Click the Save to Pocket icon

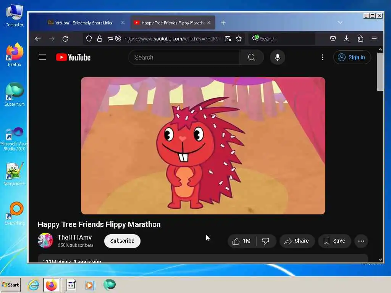(333, 39)
